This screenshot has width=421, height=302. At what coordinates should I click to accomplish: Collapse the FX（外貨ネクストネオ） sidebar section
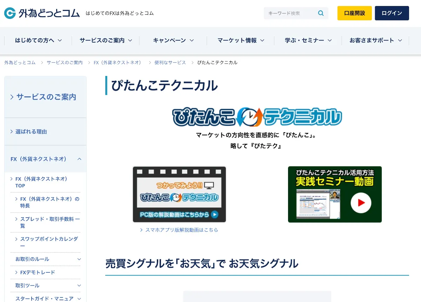pos(45,159)
